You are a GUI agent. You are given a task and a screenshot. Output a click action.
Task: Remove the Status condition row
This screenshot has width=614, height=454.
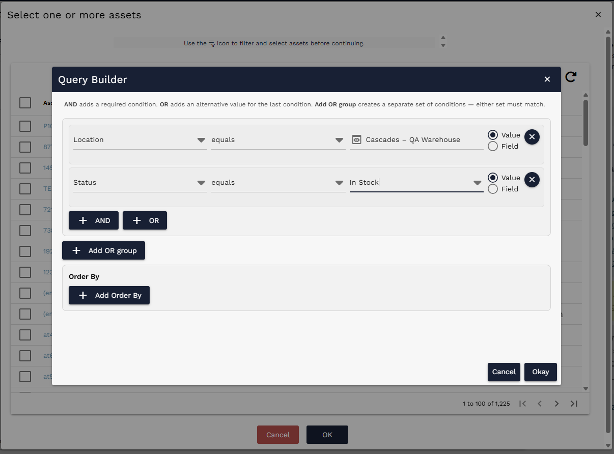click(532, 180)
